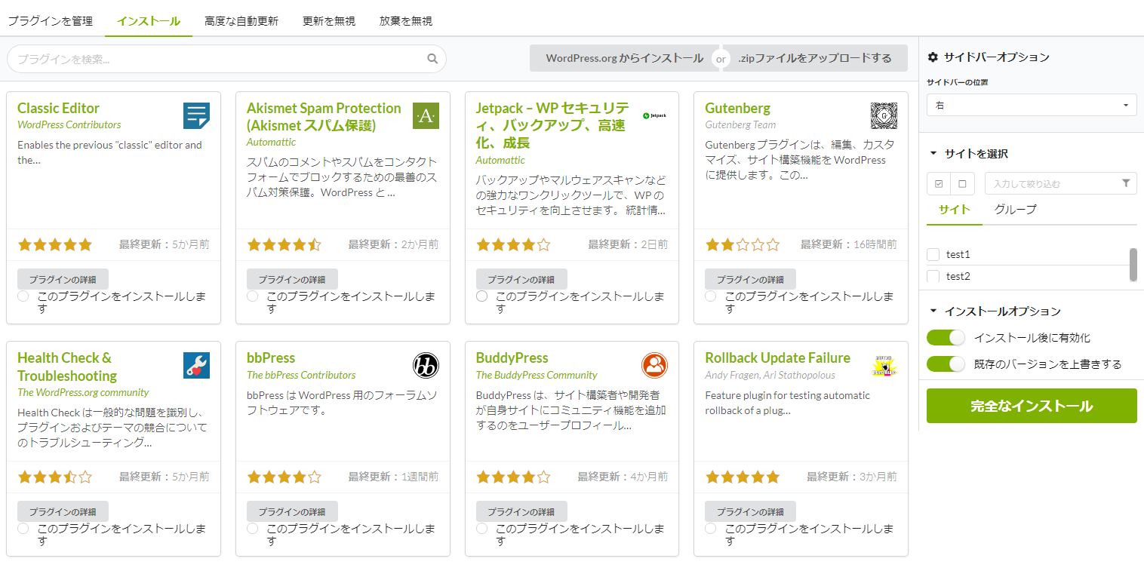Click the 完全なインストール button
This screenshot has height=583, width=1144.
pos(1032,406)
